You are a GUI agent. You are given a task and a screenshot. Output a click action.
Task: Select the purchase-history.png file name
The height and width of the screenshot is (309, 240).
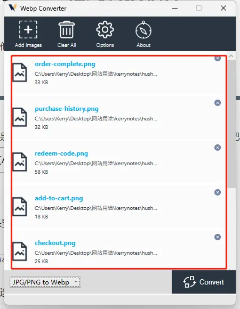pos(67,109)
